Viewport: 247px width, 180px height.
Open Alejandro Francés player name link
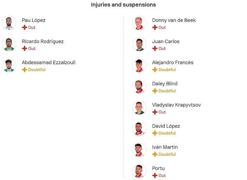pos(173,62)
